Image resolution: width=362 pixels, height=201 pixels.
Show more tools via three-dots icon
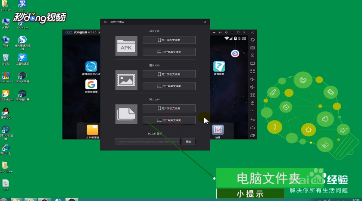[253, 111]
